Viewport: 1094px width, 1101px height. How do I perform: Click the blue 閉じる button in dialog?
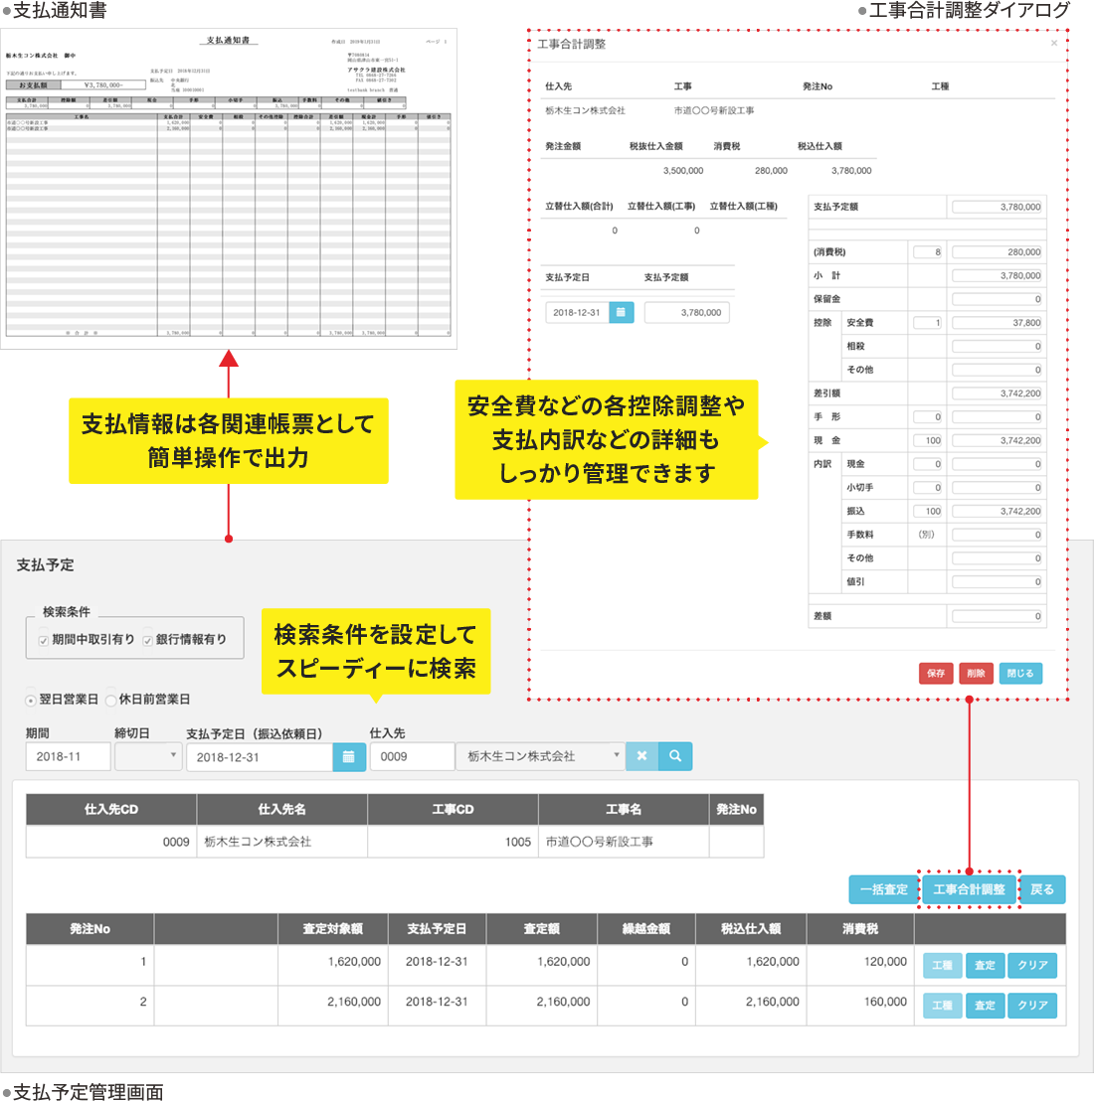[1020, 674]
